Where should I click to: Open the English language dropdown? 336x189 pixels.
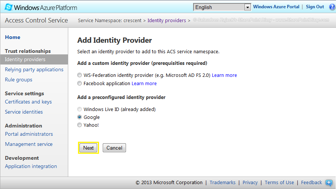point(222,7)
